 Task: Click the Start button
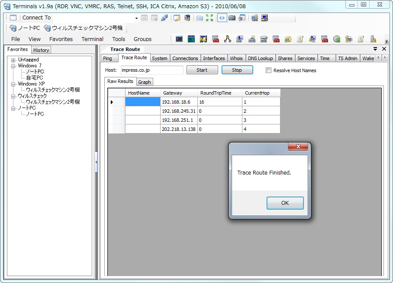click(x=202, y=70)
